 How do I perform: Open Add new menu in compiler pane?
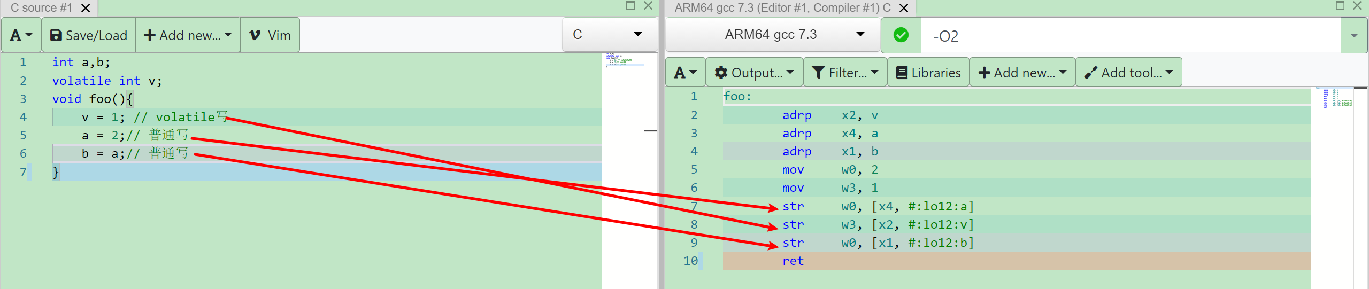1022,73
